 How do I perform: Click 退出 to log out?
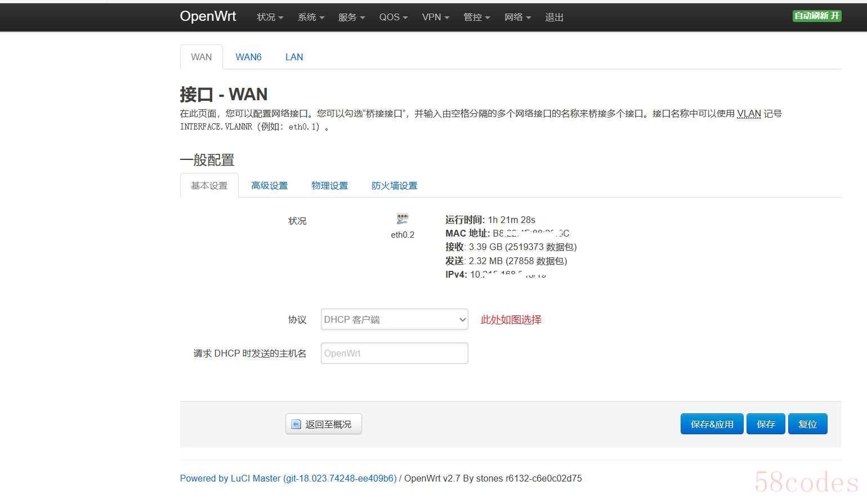coord(554,17)
